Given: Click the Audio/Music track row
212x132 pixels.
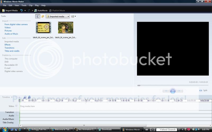Looking at the screenshot, I should click(x=116, y=119).
